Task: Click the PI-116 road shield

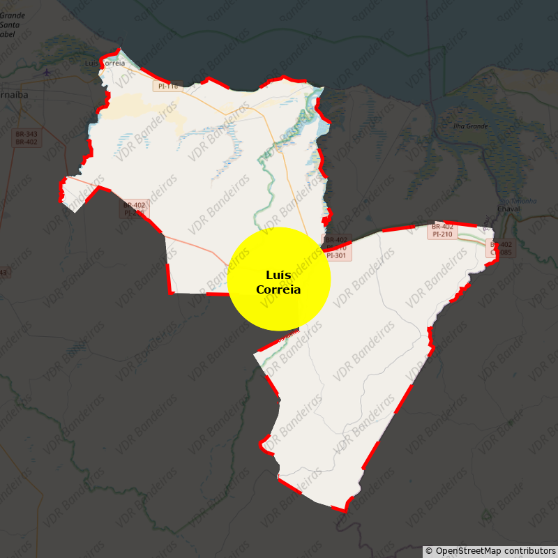Action: [168, 86]
